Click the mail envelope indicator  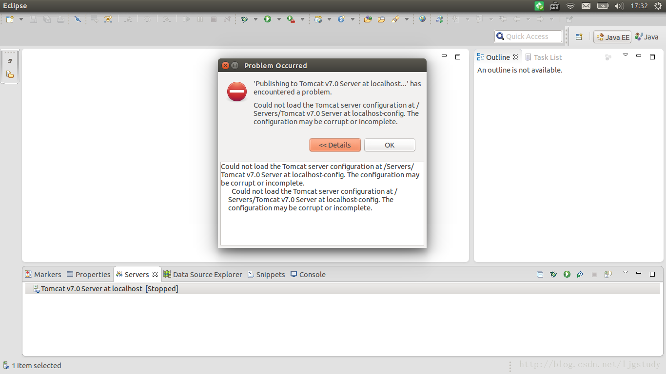pos(586,6)
